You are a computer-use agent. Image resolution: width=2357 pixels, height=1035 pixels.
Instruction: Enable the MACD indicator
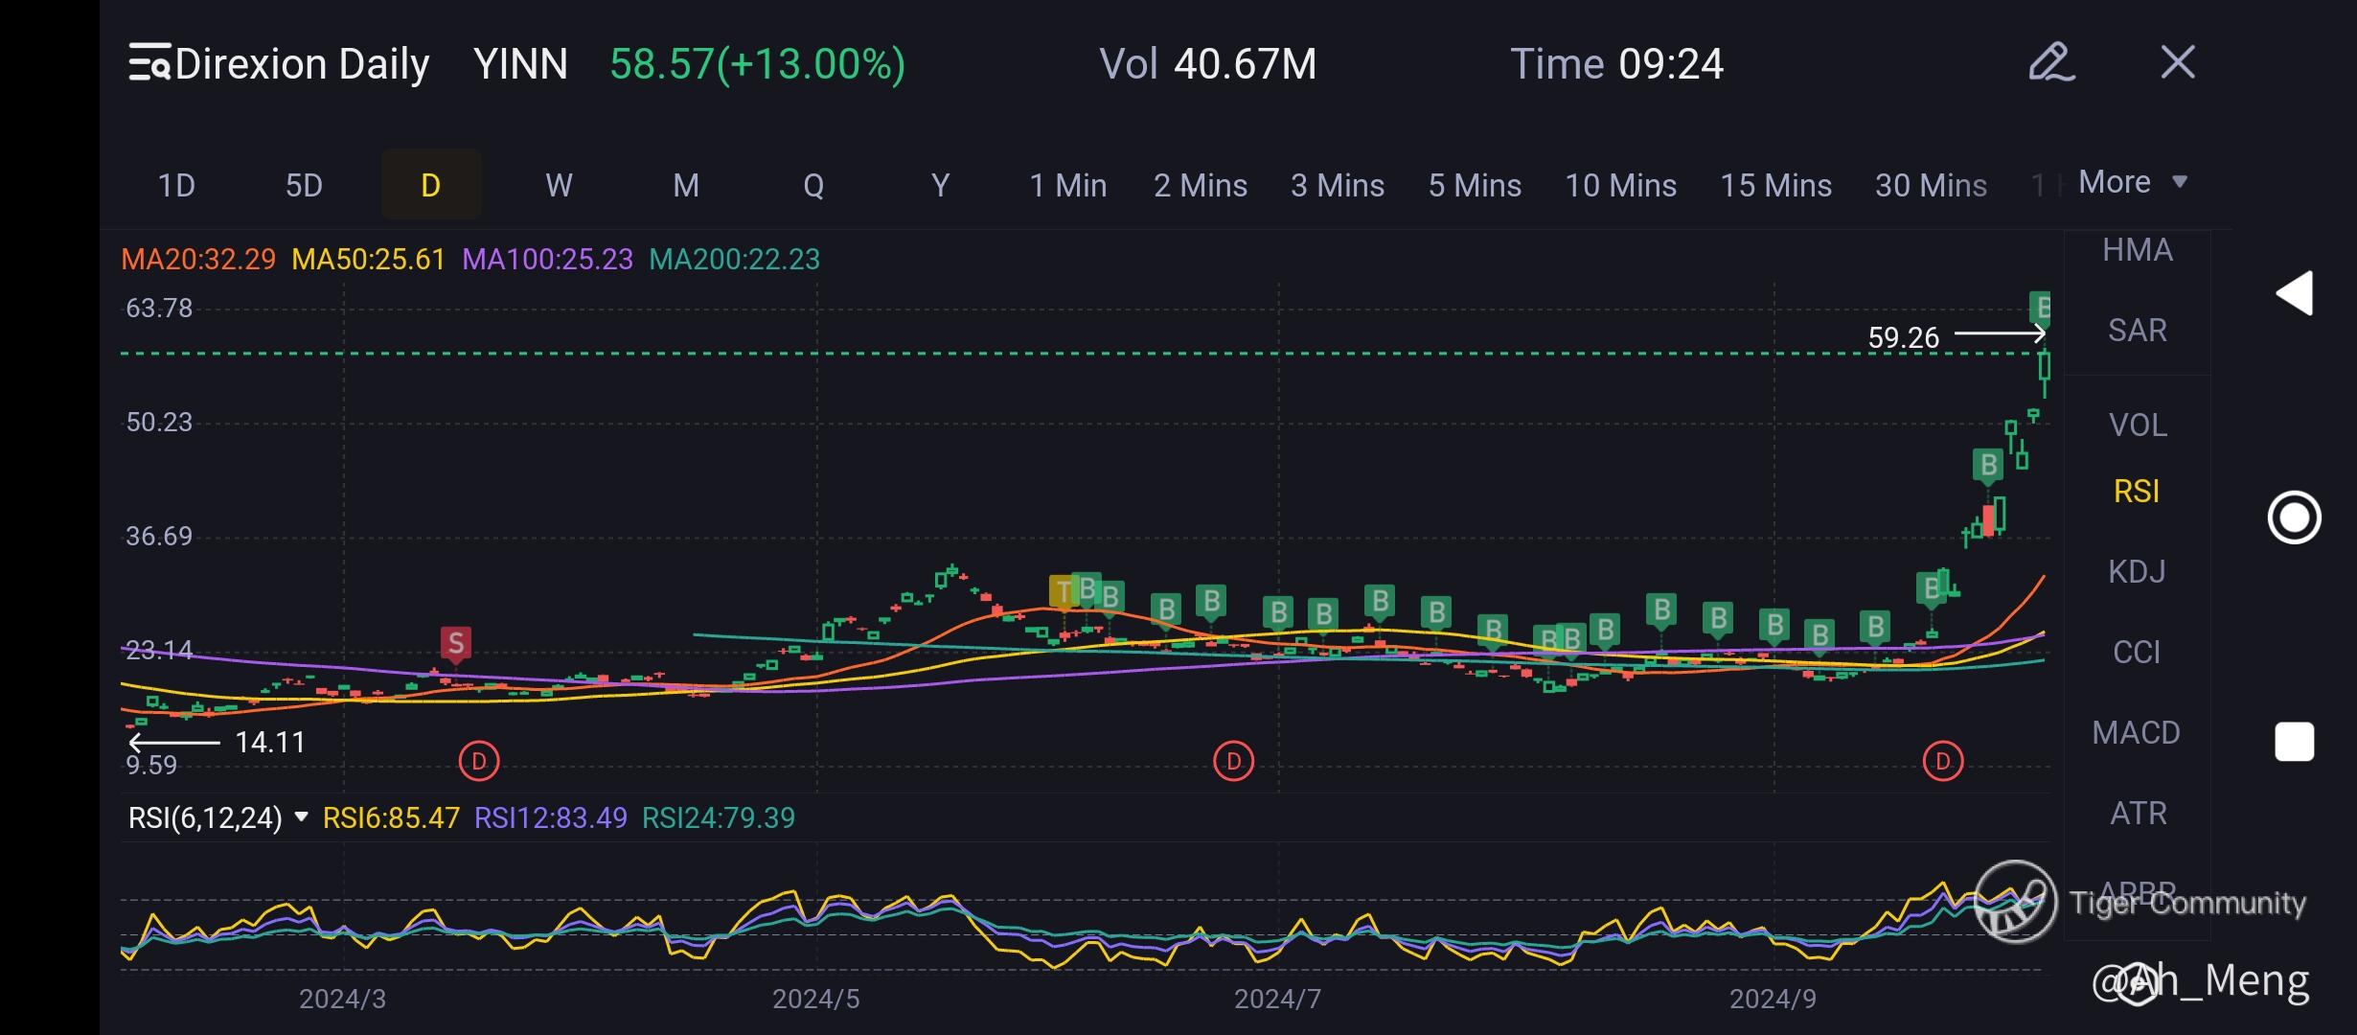(2136, 733)
